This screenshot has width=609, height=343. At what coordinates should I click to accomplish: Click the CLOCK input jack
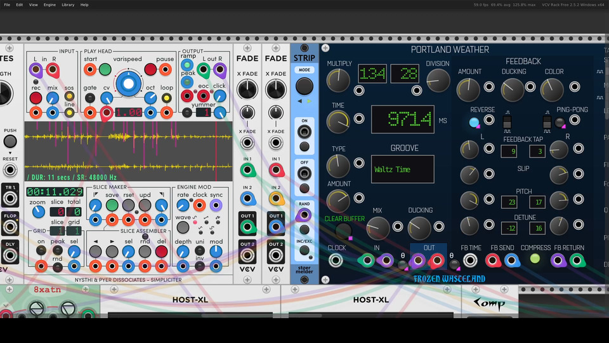(x=336, y=260)
